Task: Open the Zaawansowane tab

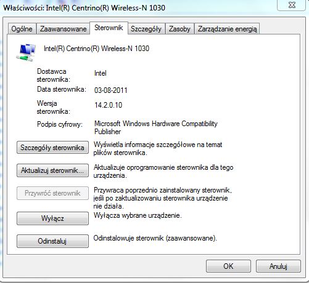Action: pos(63,29)
